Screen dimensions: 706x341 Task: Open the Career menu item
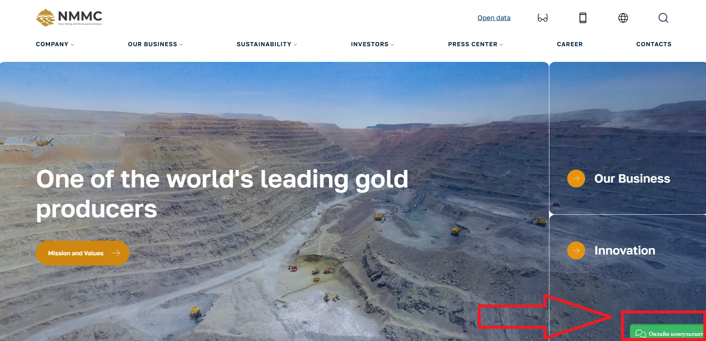pyautogui.click(x=569, y=44)
